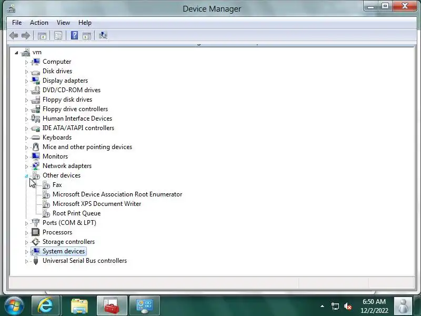The height and width of the screenshot is (316, 421).
Task: Select the Floppy drive controllers icon
Action: click(35, 109)
